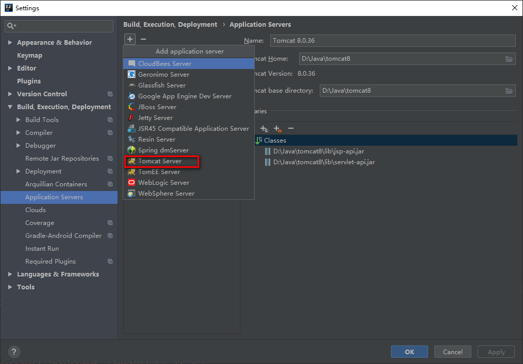
Task: Click libraries add-directory plus icon
Action: 277,129
